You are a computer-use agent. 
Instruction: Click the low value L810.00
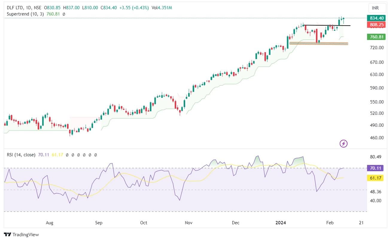(x=90, y=7)
